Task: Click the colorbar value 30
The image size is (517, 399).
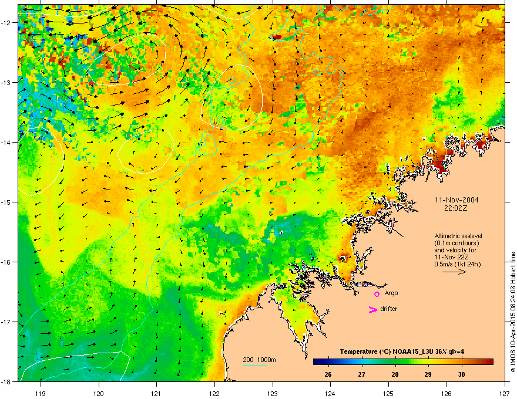Action: pyautogui.click(x=462, y=374)
